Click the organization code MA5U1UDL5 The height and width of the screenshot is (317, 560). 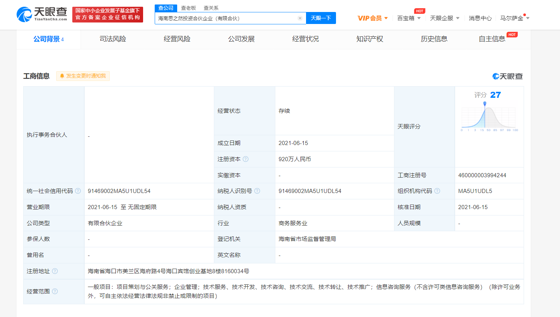pyautogui.click(x=475, y=191)
